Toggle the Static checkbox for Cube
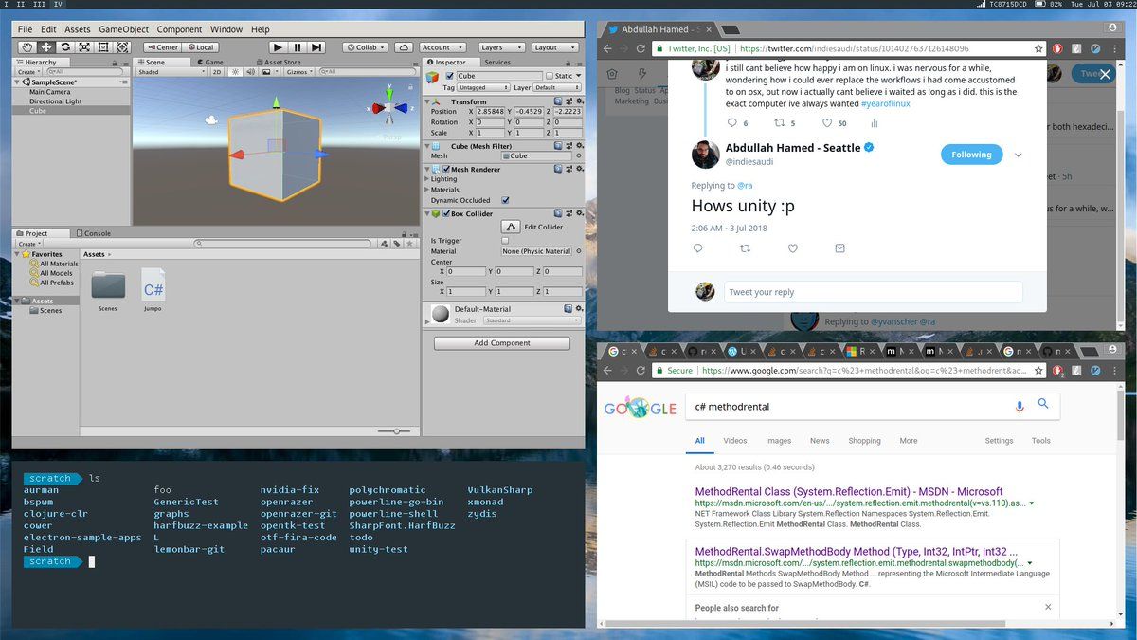The height and width of the screenshot is (640, 1137). [x=550, y=76]
